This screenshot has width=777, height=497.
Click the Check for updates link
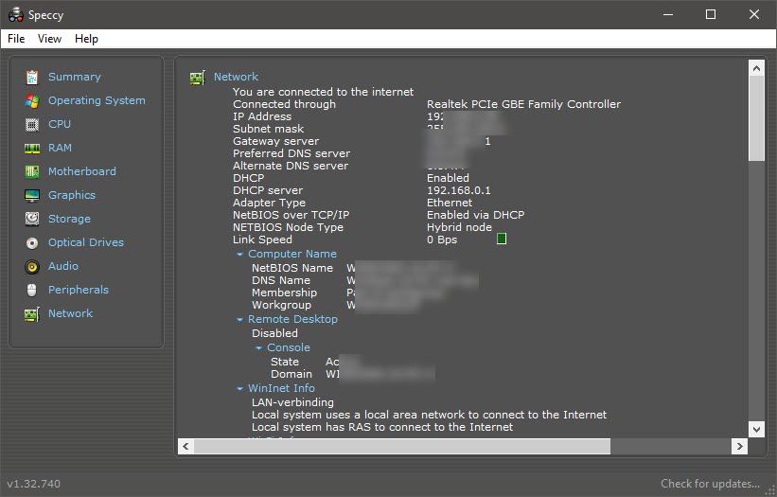710,484
